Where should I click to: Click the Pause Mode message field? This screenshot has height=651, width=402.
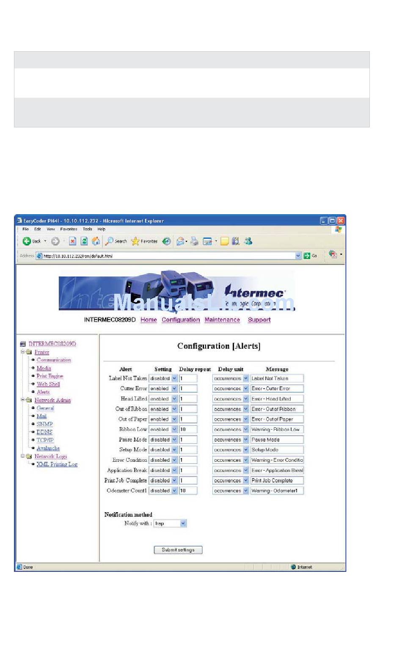coord(277,440)
